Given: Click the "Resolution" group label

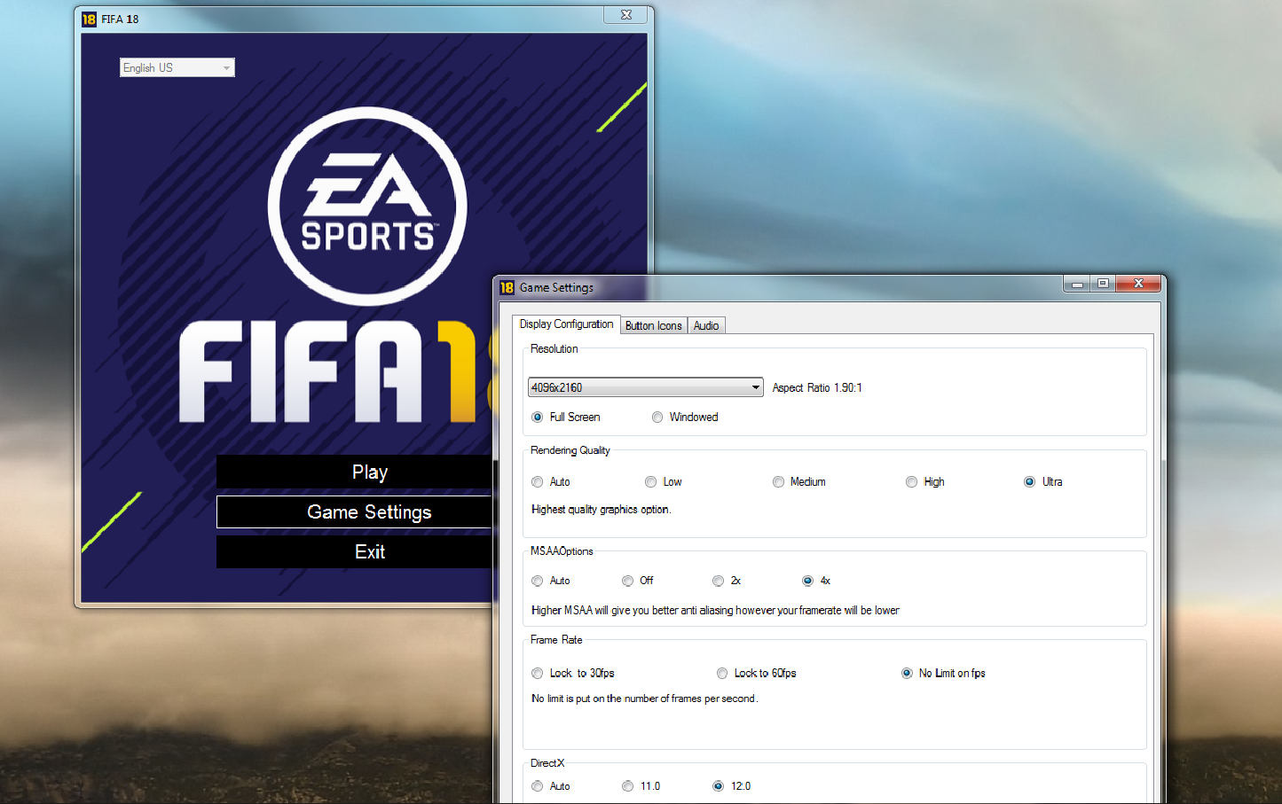Looking at the screenshot, I should pyautogui.click(x=554, y=349).
